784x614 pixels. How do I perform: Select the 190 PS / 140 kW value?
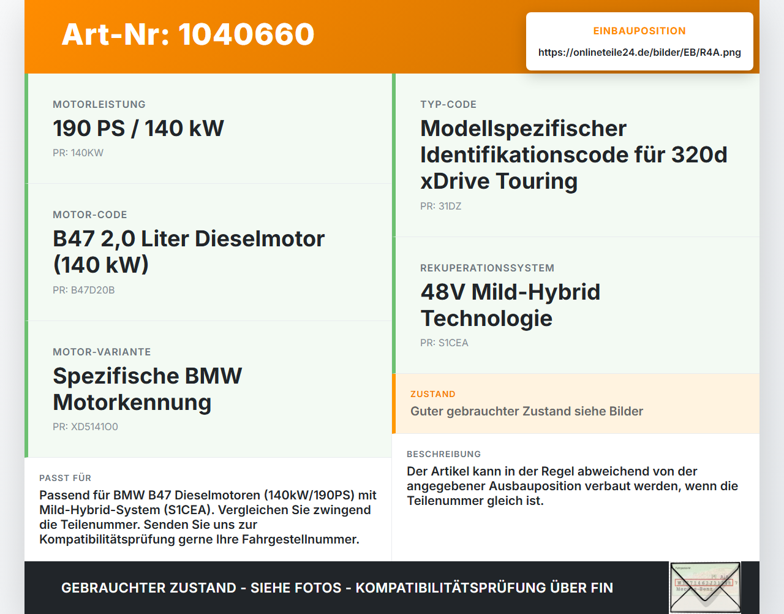[x=138, y=129]
